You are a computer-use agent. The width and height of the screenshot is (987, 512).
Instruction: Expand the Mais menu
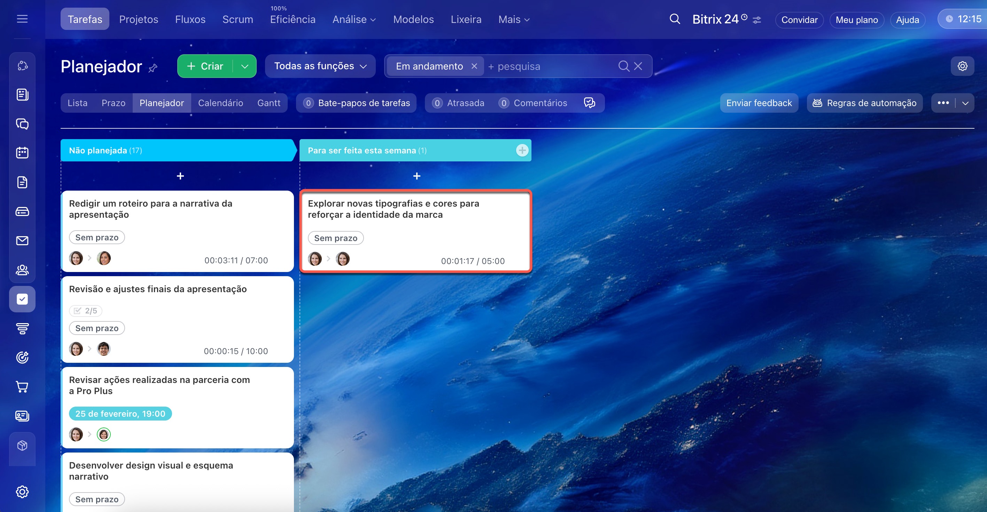coord(513,19)
